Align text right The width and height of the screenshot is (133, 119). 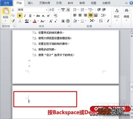(x=85, y=15)
